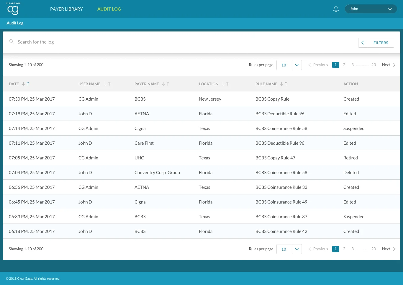Click the search magnifier icon
Image resolution: width=403 pixels, height=285 pixels.
click(12, 42)
